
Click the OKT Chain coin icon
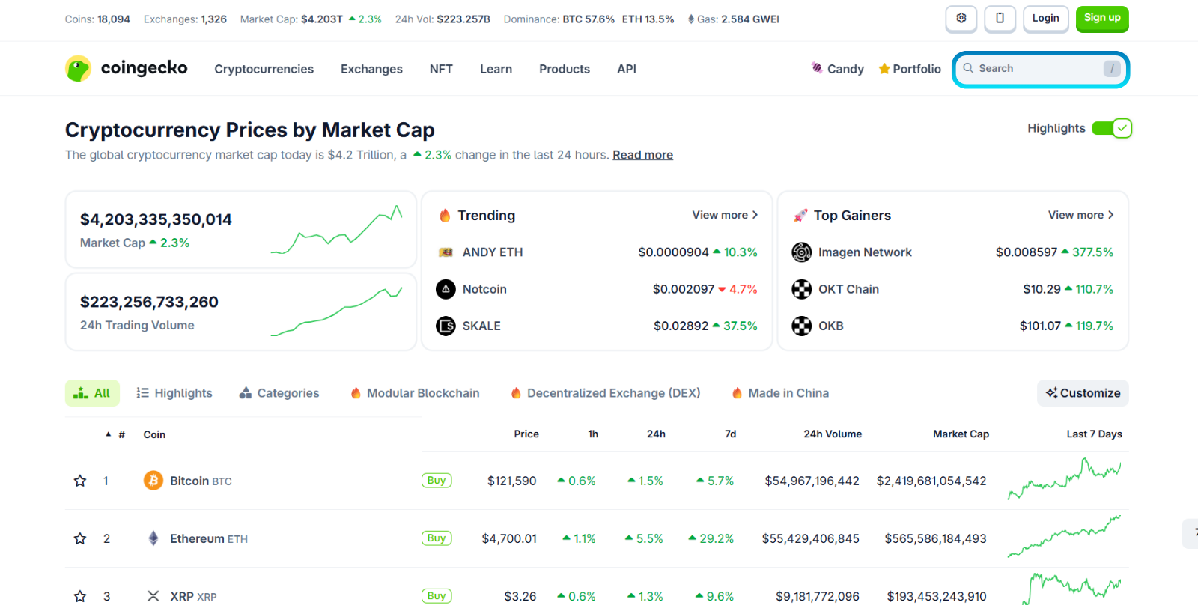[x=801, y=289]
